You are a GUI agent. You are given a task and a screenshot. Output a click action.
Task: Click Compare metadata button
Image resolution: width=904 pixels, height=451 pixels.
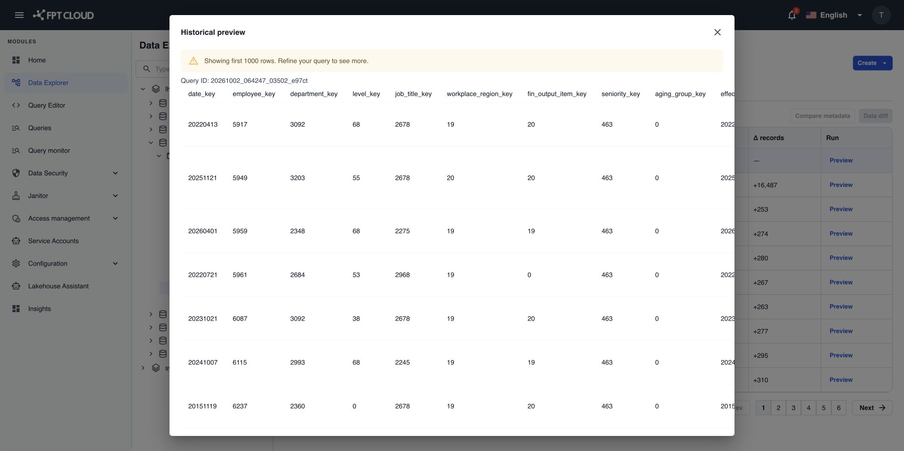[x=823, y=116]
